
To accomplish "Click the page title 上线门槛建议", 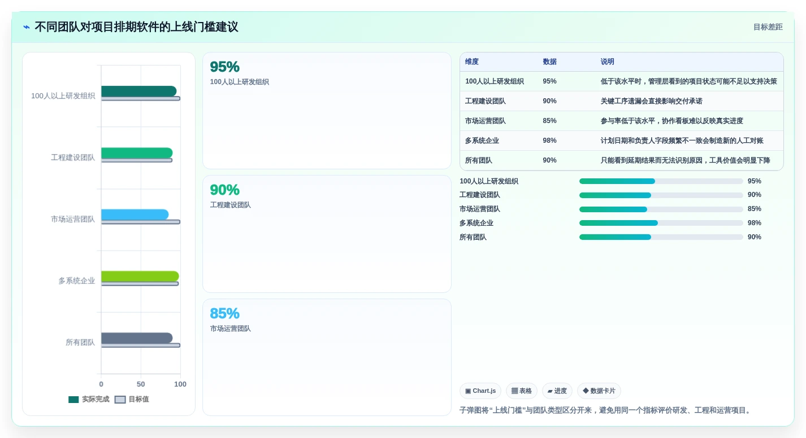I will click(x=136, y=27).
